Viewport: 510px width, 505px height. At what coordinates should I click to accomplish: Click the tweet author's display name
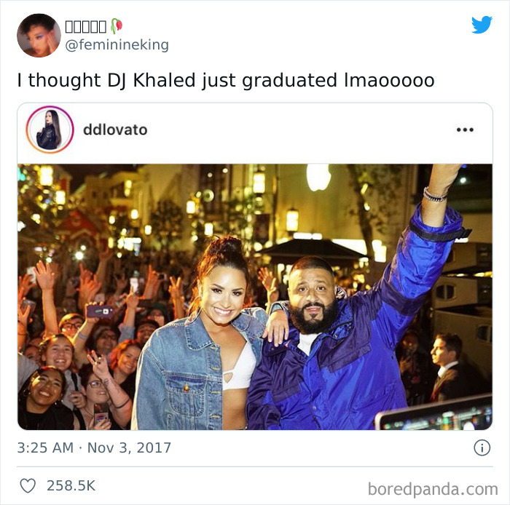[85, 26]
